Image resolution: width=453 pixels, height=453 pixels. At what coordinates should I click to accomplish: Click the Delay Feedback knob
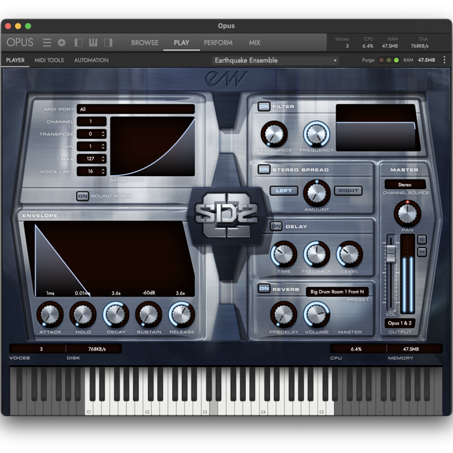317,254
